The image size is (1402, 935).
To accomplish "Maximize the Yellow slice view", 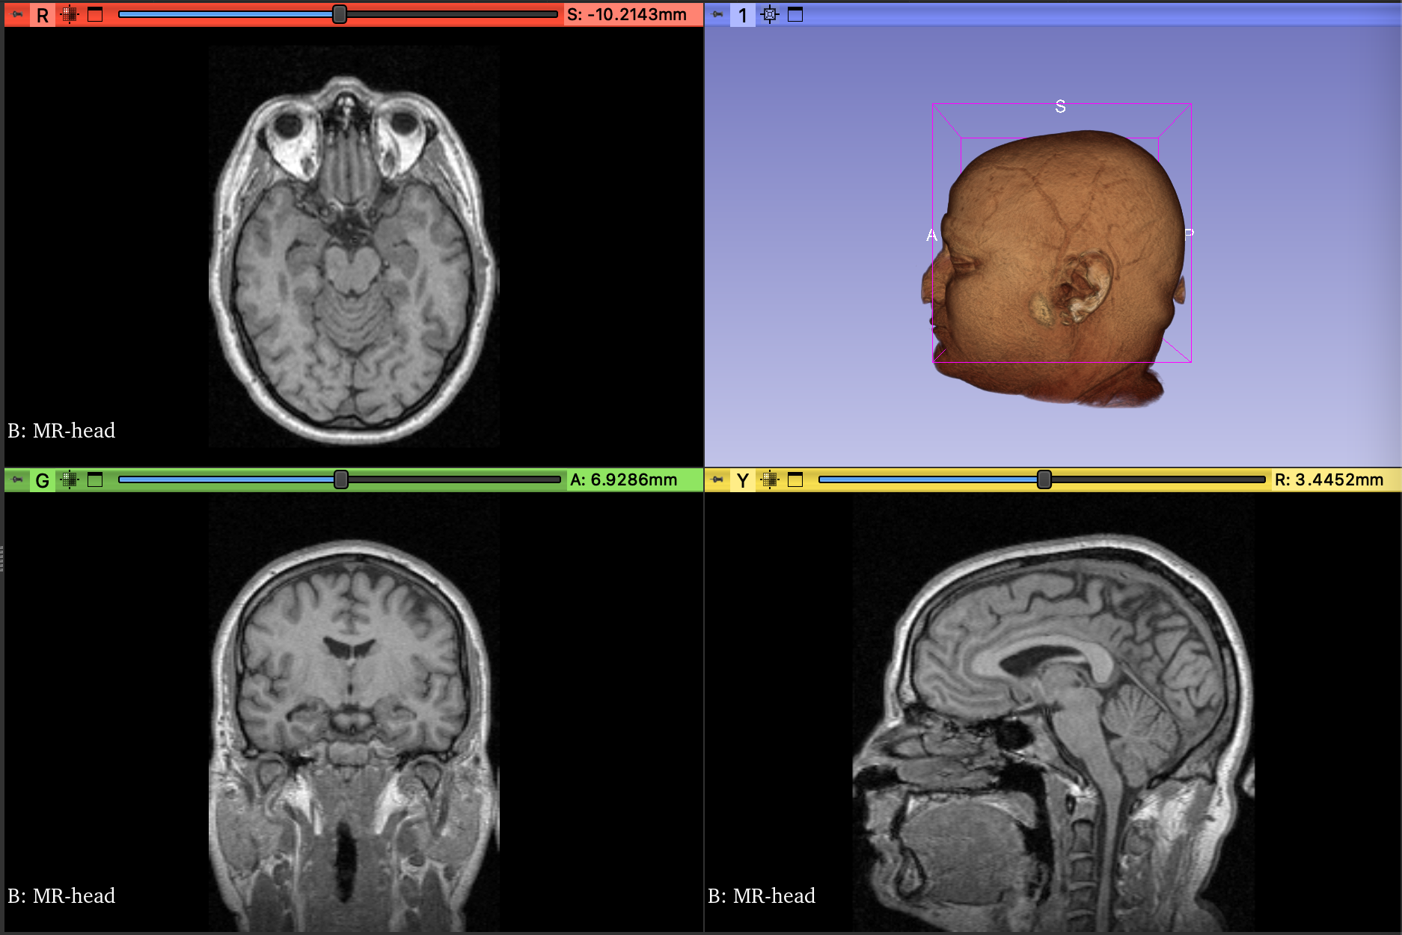I will 795,479.
